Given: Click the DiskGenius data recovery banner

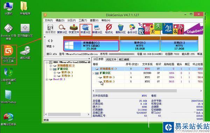Looking at the screenshot, I should pyautogui.click(x=170, y=29).
